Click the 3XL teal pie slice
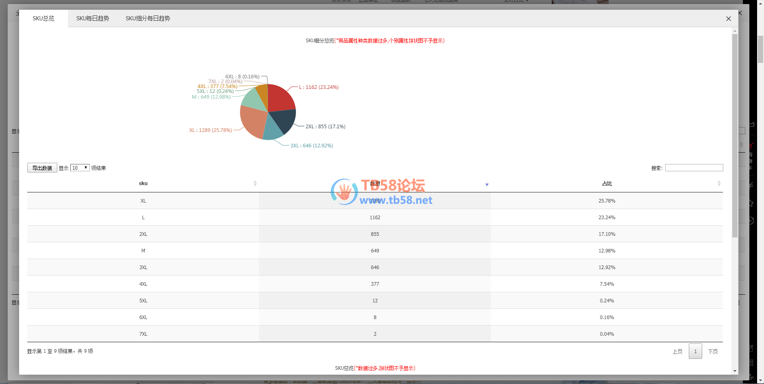 click(x=272, y=131)
